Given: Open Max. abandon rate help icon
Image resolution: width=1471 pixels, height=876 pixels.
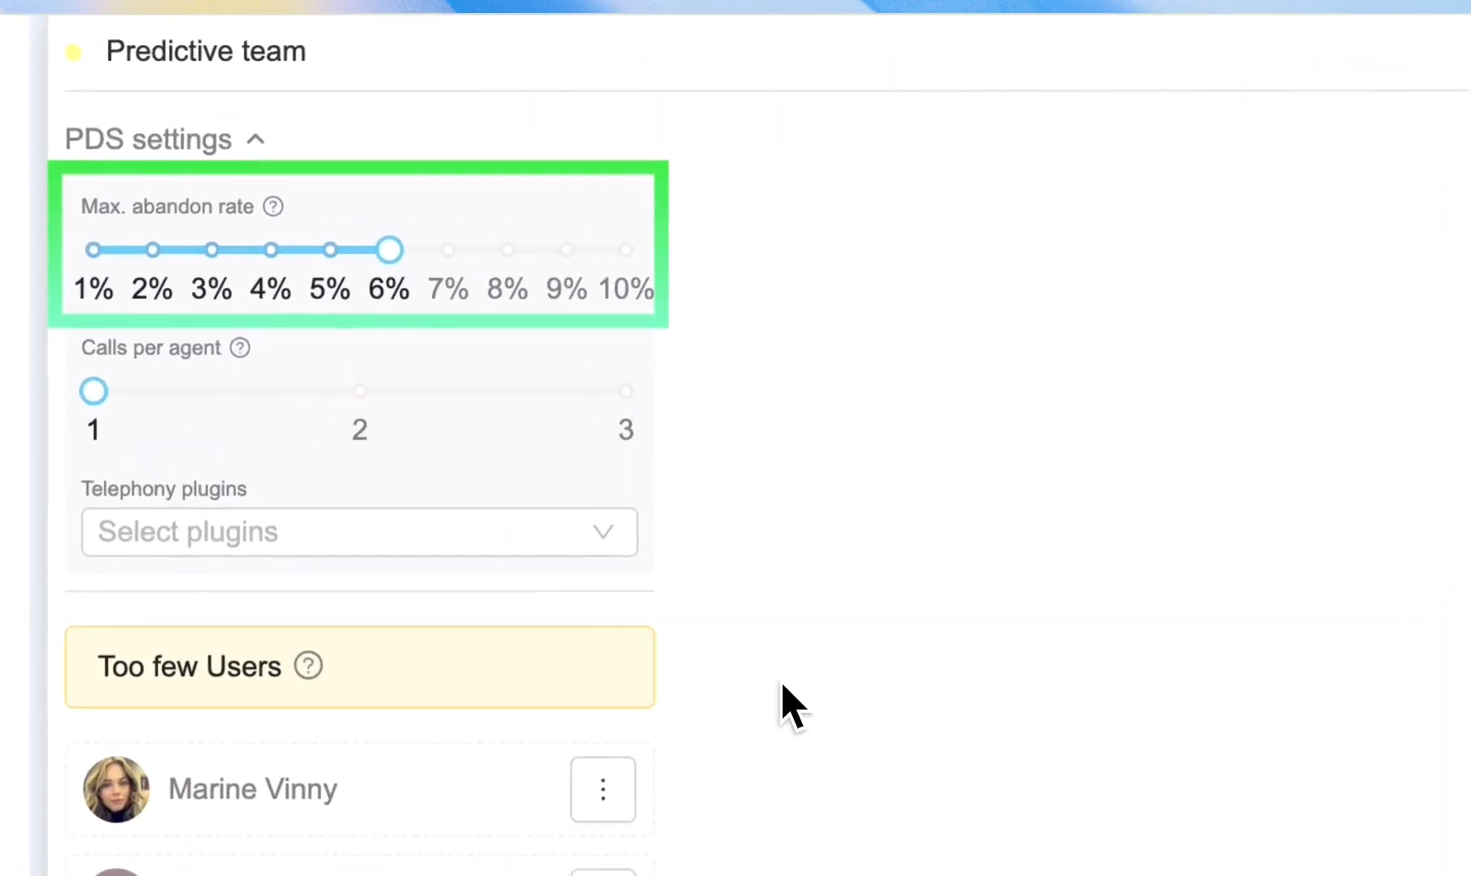Looking at the screenshot, I should pos(273,207).
